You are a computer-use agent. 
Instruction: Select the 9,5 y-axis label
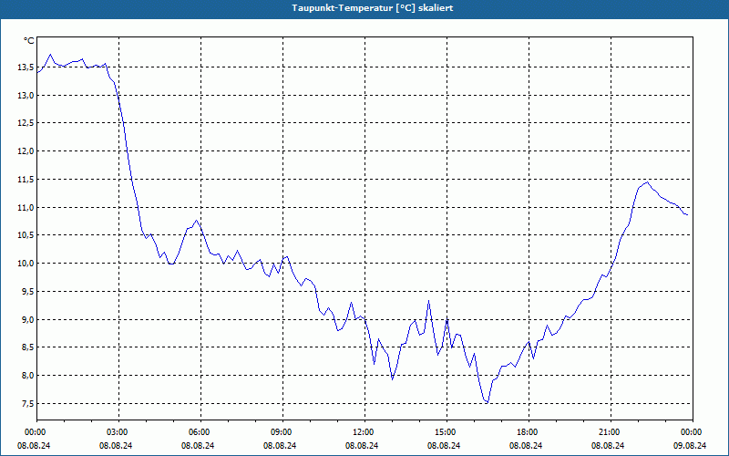(27, 292)
